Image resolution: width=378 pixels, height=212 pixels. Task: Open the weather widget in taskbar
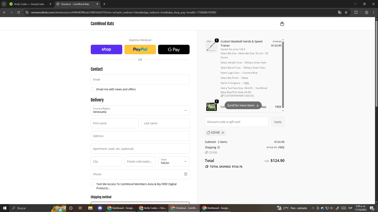[x=292, y=208]
